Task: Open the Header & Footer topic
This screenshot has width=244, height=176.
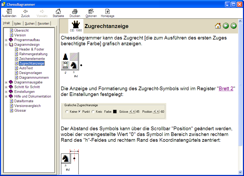Action: 32,49
